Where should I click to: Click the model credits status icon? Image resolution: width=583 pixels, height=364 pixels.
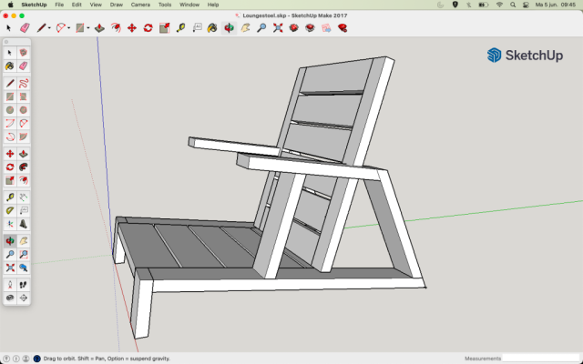pyautogui.click(x=16, y=359)
